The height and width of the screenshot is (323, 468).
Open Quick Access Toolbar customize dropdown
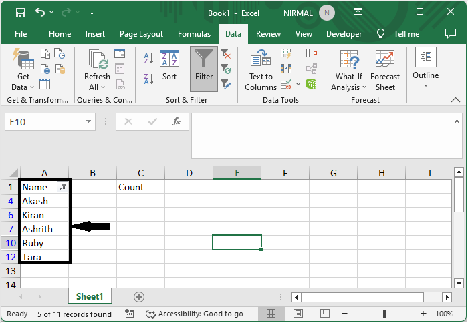(x=92, y=13)
